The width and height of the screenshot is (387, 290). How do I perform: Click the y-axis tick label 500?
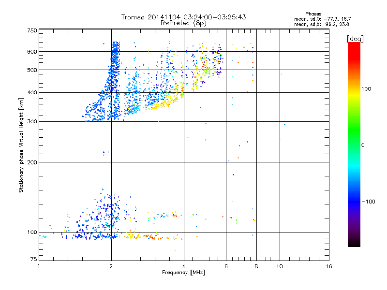point(32,70)
